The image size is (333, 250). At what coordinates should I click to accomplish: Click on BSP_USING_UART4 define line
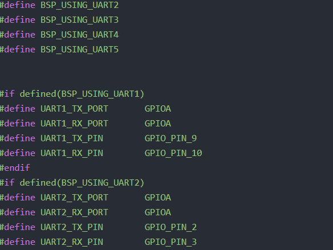[x=59, y=35]
